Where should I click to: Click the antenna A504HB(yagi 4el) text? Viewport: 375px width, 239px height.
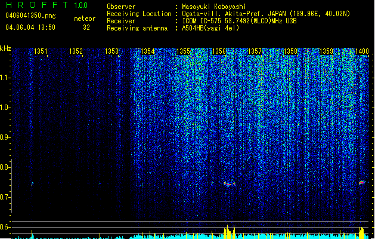[x=210, y=28]
